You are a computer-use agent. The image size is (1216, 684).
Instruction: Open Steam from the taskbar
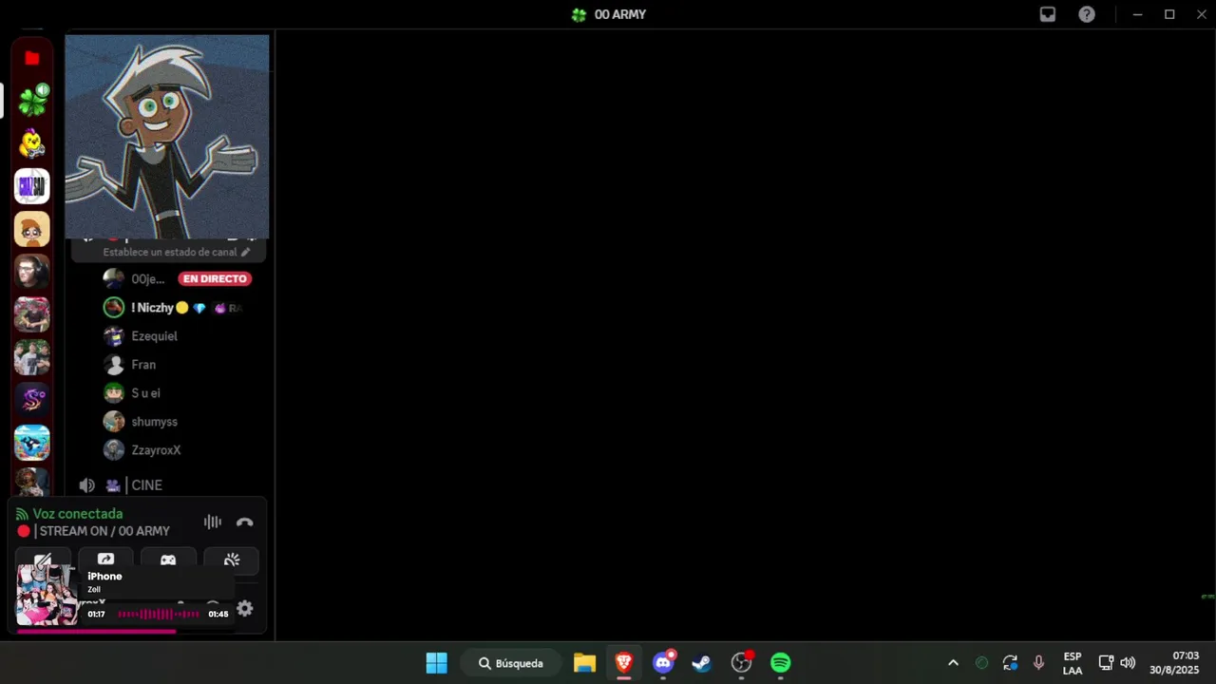pyautogui.click(x=702, y=663)
